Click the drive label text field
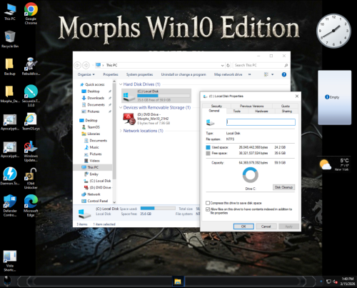The height and width of the screenshot is (288, 357). [261, 122]
